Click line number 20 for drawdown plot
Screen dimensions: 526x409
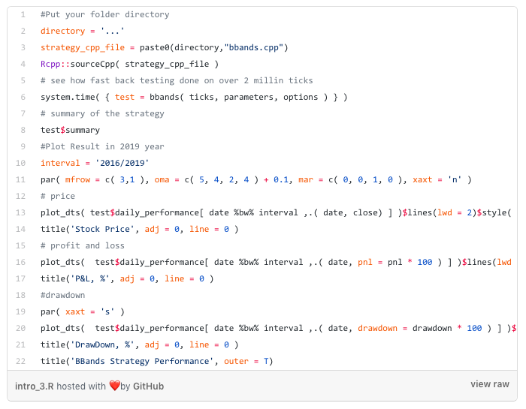(21, 328)
